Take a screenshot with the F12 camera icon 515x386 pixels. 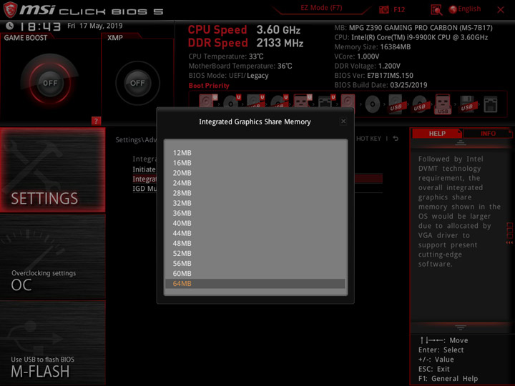[383, 10]
